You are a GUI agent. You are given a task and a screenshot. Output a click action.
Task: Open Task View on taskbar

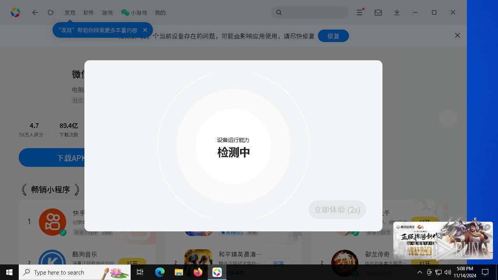[x=140, y=272]
